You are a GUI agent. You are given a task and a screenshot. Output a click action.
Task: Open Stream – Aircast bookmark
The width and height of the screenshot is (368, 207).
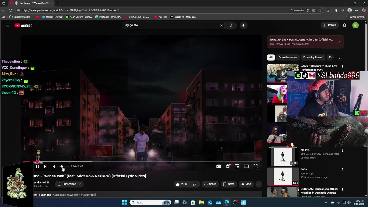click(52, 17)
